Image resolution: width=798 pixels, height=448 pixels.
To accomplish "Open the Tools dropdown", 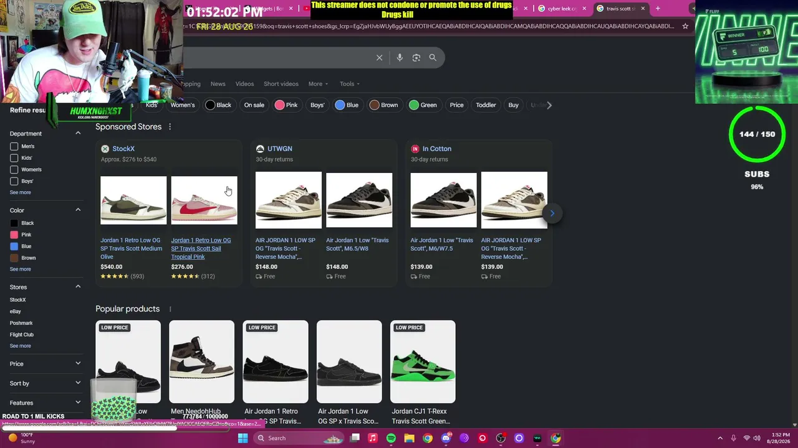I will [x=350, y=84].
